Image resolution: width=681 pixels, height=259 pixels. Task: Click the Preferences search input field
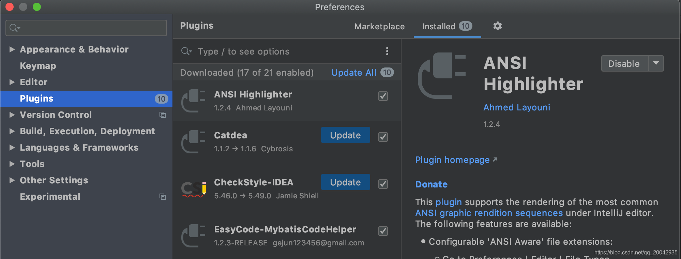(x=86, y=28)
